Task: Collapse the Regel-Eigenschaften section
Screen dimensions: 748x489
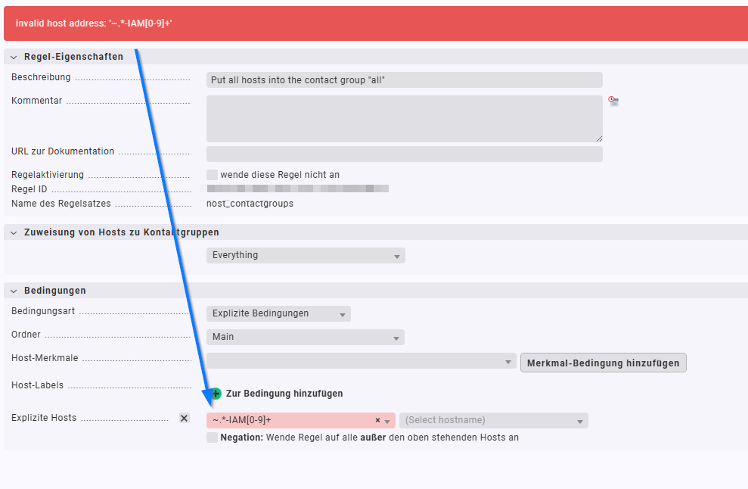Action: (14, 58)
